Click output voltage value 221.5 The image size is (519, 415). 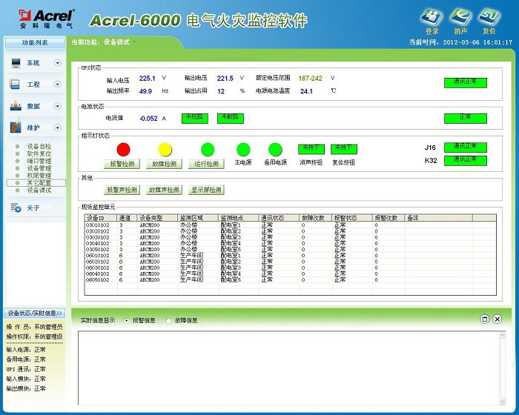point(225,79)
